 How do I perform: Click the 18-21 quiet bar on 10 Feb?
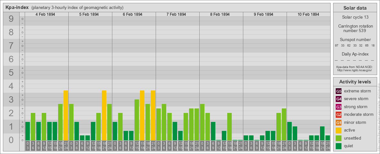pos(322,133)
